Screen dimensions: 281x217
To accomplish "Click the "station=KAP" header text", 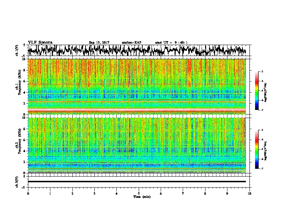I will click(132, 43).
